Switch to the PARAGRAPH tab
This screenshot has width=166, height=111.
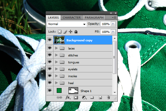click(x=94, y=17)
